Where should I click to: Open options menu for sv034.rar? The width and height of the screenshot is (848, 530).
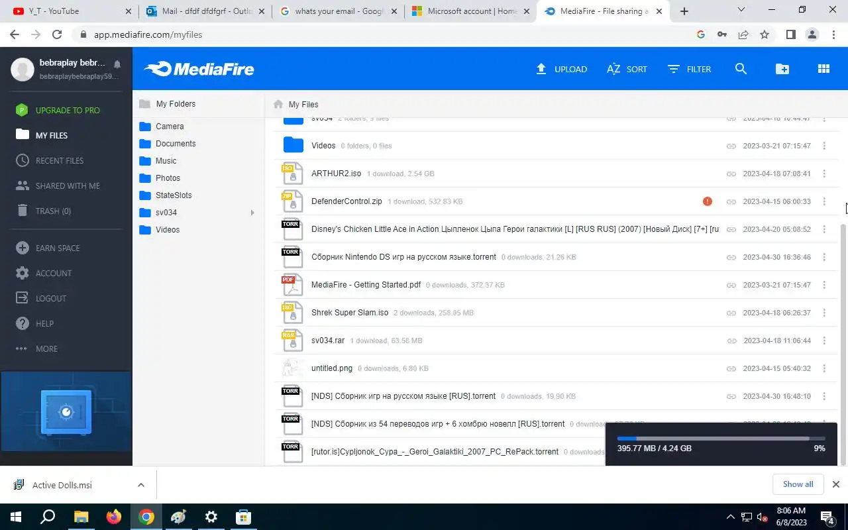pos(824,341)
